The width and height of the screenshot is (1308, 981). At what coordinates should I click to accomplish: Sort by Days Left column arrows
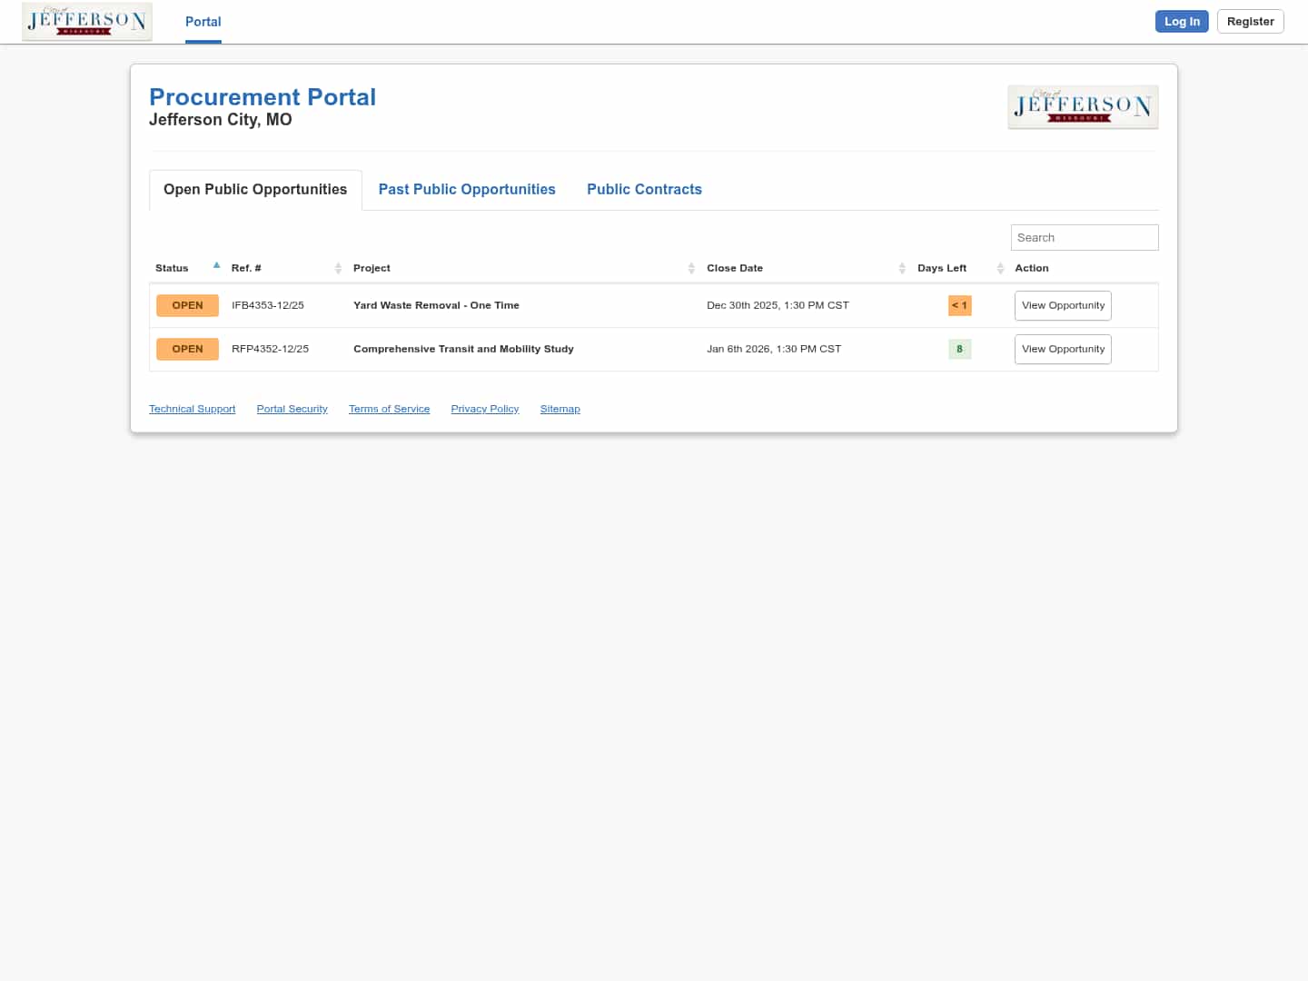[x=1000, y=268]
